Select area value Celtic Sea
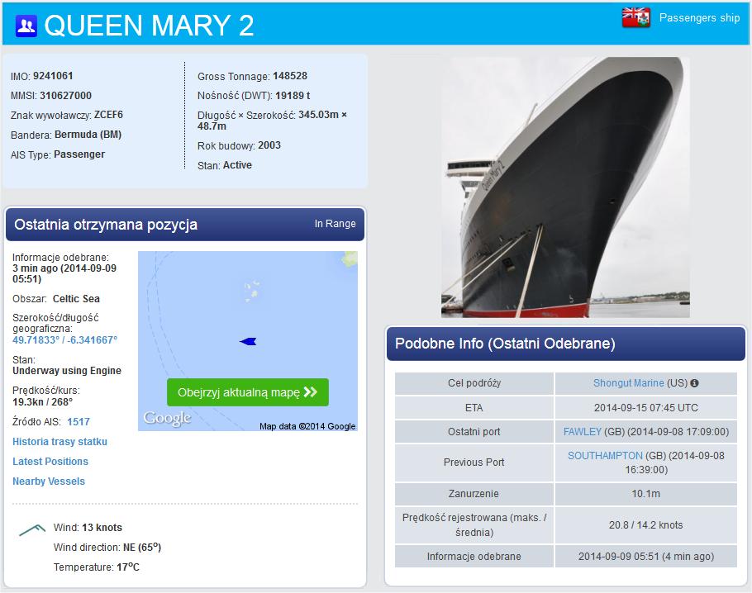752x593 pixels. [x=76, y=299]
